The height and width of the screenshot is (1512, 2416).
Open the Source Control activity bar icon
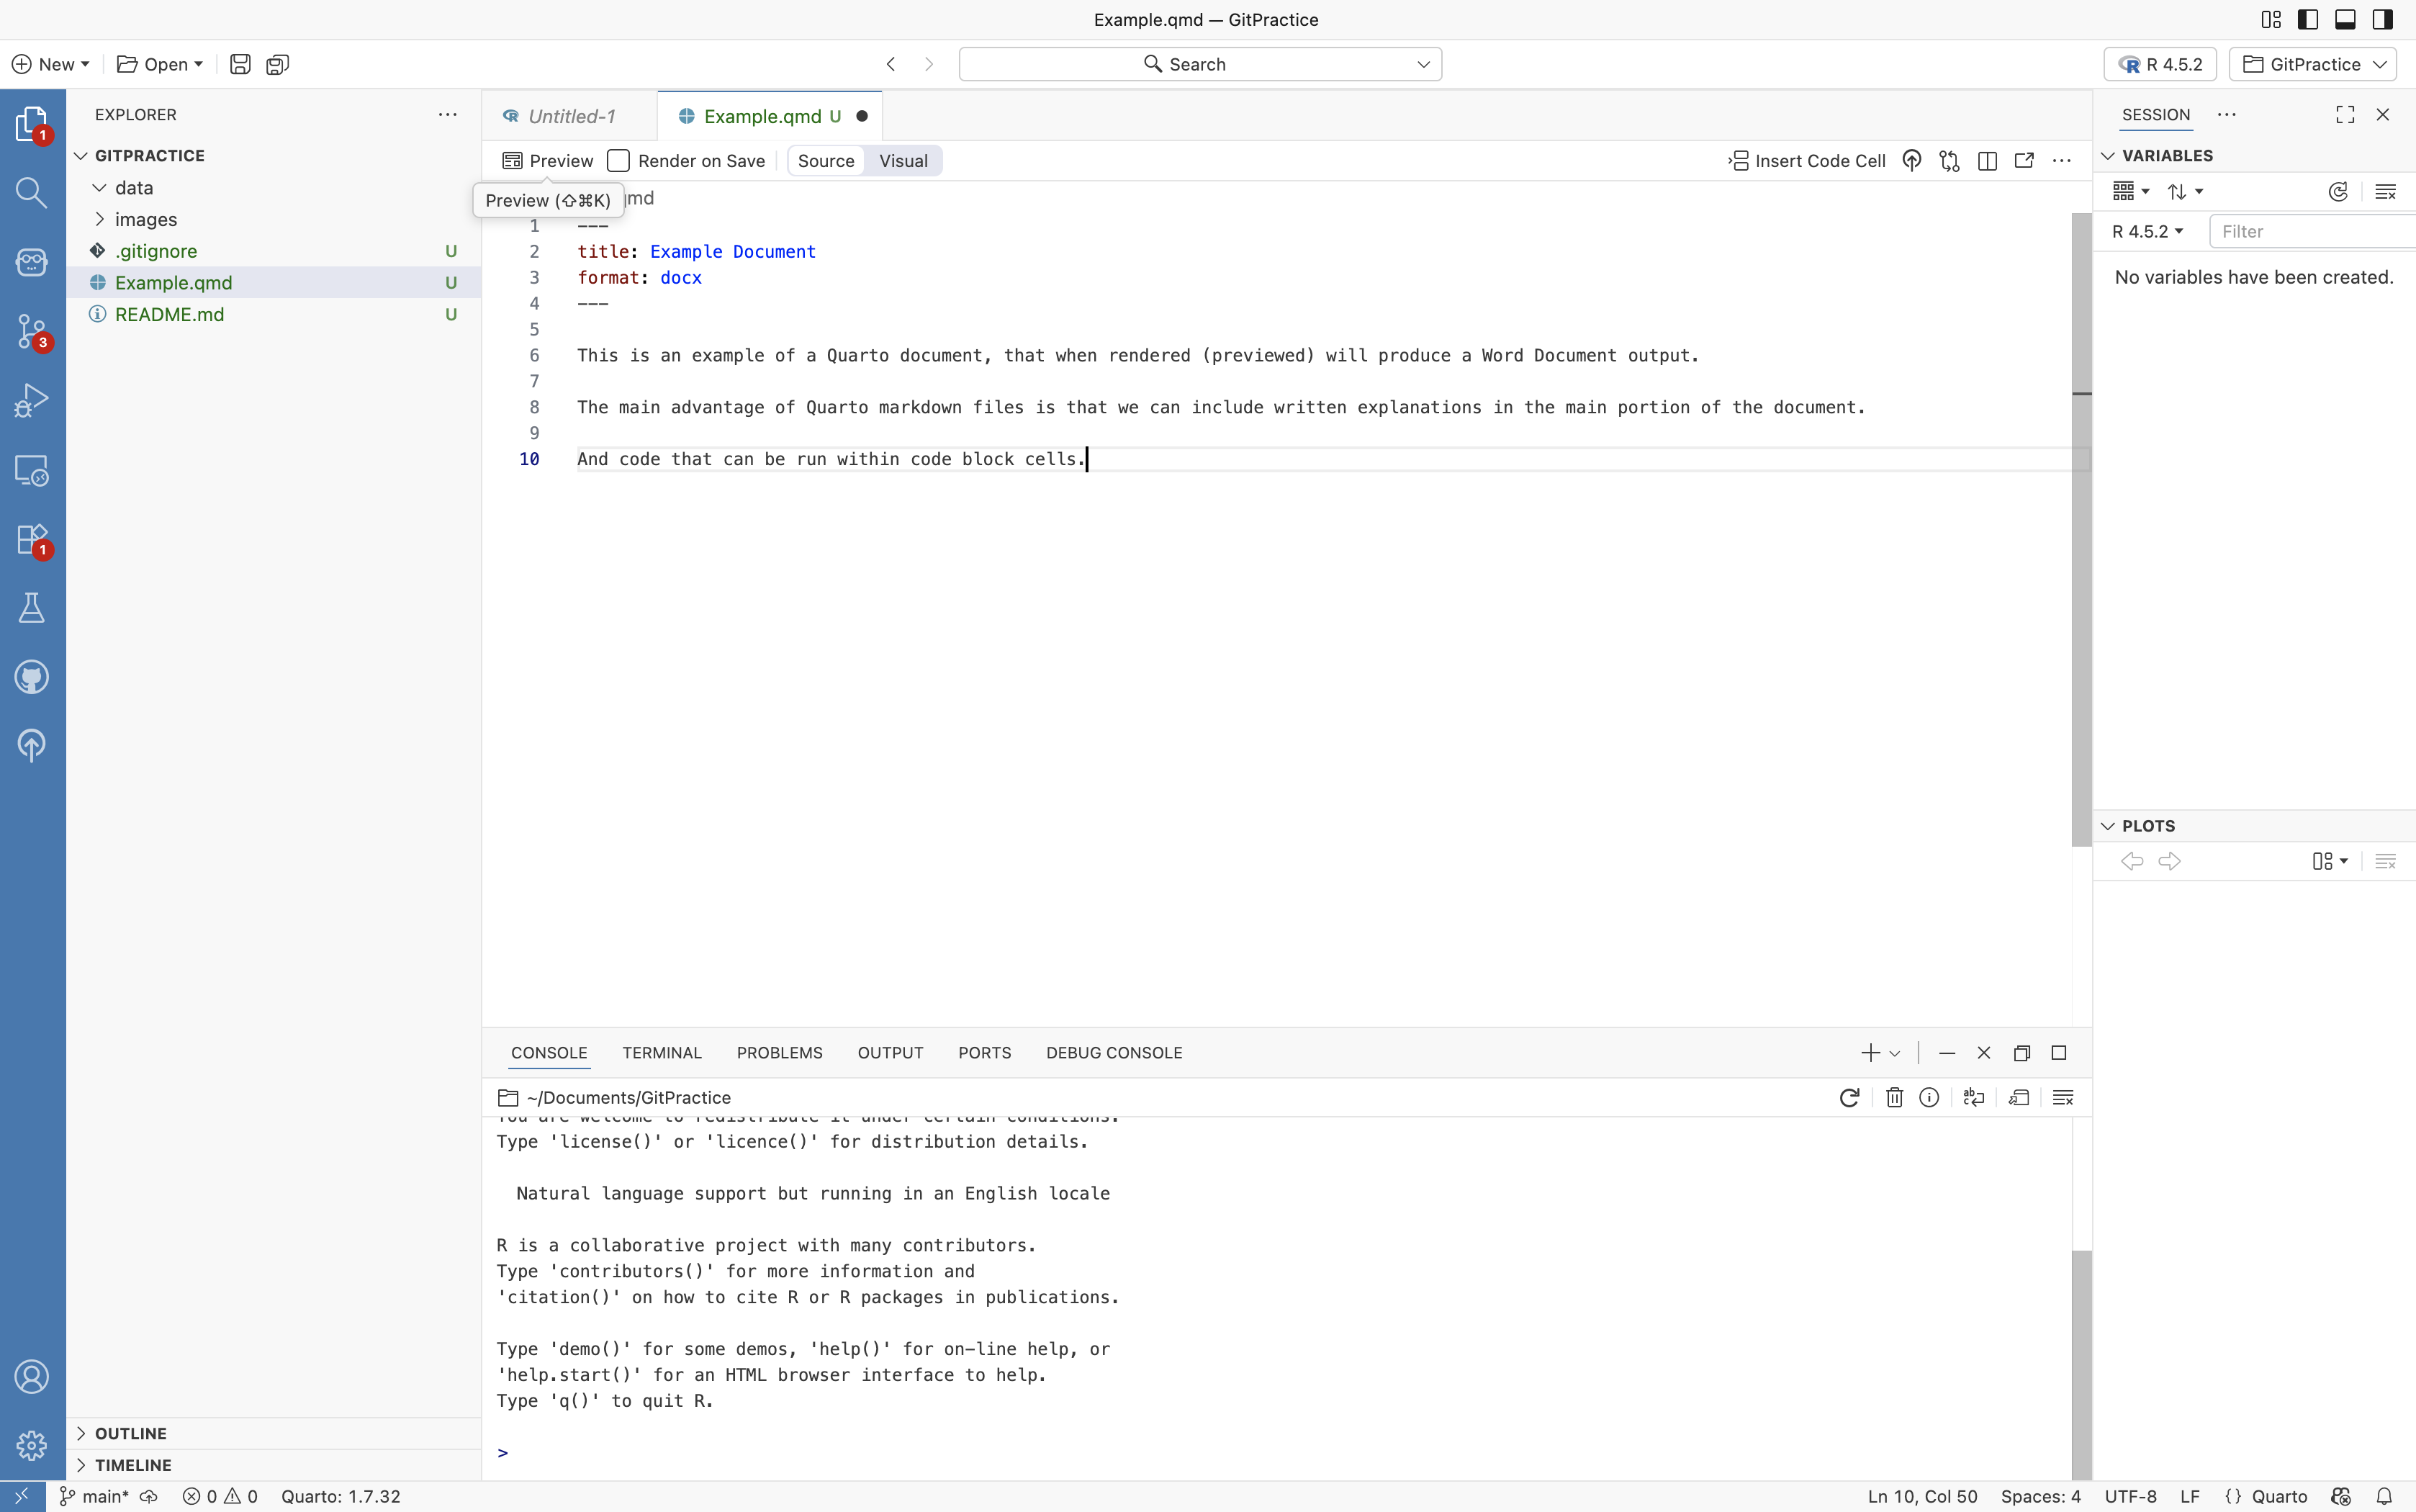[x=31, y=330]
